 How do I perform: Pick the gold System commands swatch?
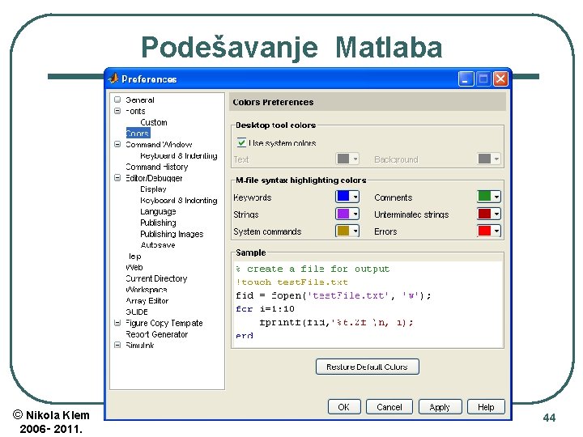point(343,231)
